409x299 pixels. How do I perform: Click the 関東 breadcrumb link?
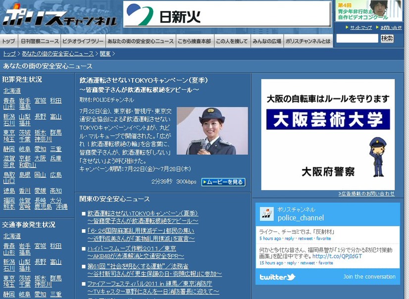[x=105, y=53]
